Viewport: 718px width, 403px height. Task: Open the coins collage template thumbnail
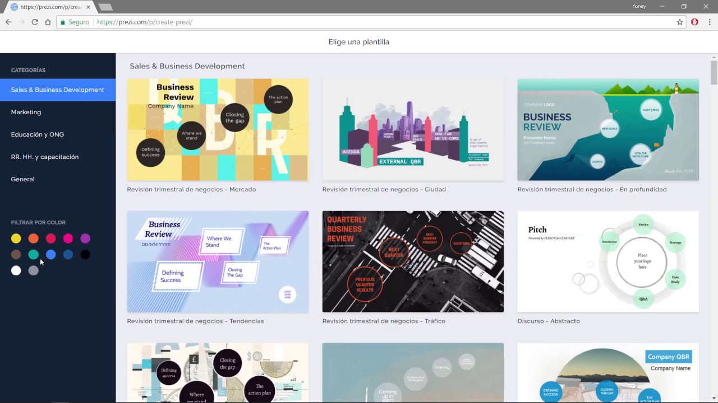[x=218, y=373]
